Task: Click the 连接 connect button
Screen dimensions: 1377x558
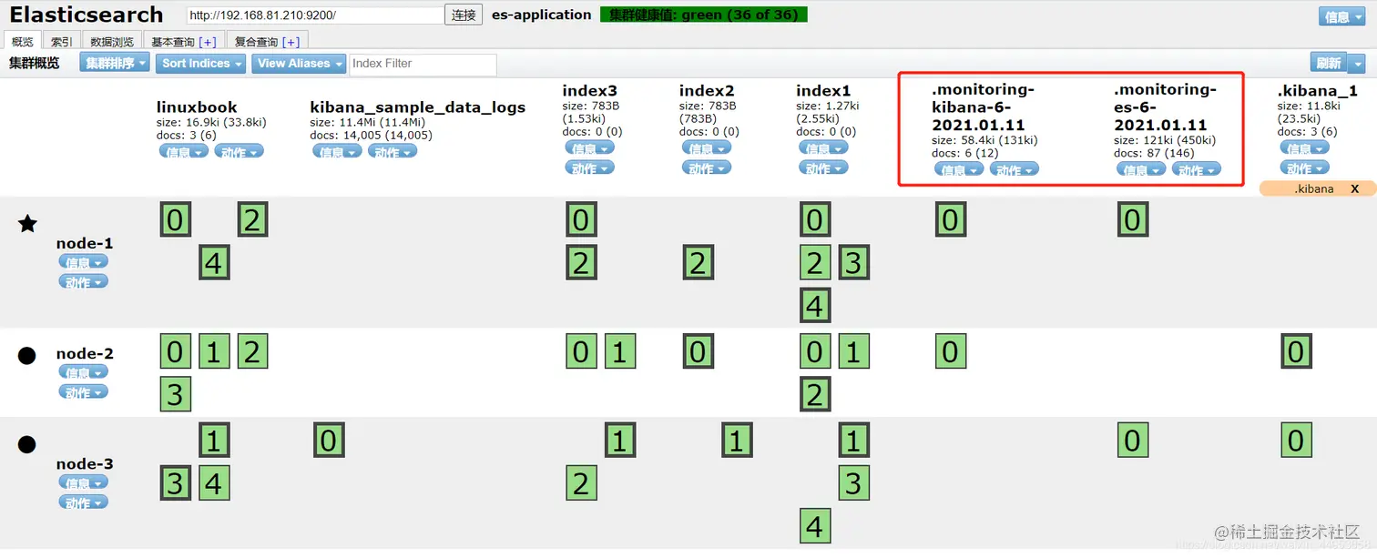Action: (464, 15)
